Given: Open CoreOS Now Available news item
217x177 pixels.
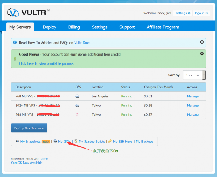Looking at the screenshot, I should pos(26,163).
